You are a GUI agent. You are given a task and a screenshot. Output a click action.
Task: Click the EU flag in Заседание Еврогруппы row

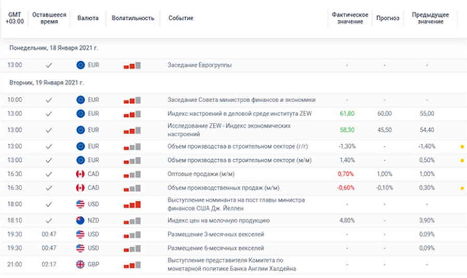point(80,65)
